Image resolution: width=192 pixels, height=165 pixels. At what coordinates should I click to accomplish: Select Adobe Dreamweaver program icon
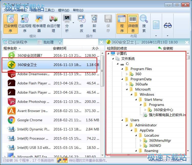point(12,74)
